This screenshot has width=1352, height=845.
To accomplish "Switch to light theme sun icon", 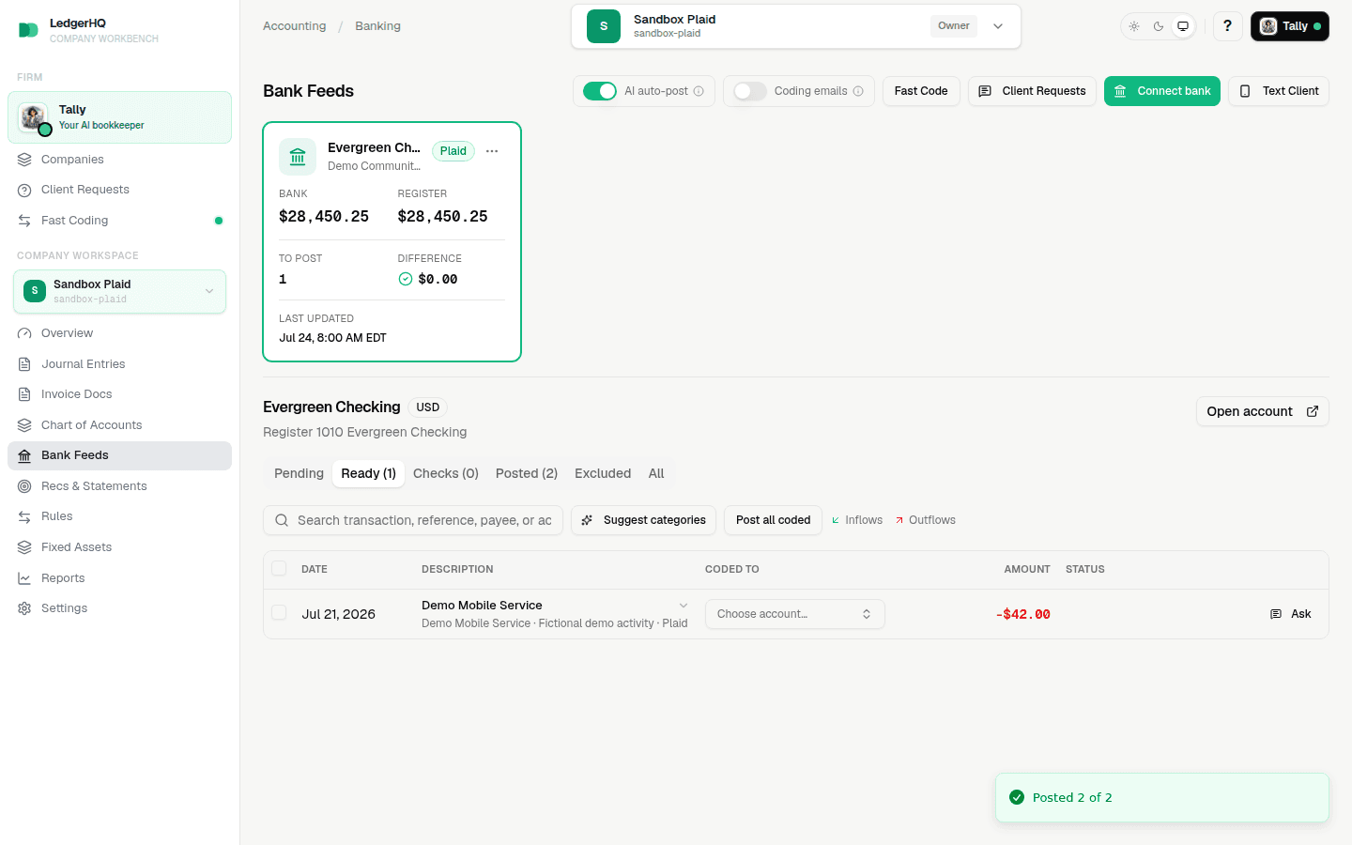I will point(1134,26).
